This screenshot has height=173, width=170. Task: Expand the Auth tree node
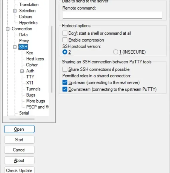tap(22, 71)
